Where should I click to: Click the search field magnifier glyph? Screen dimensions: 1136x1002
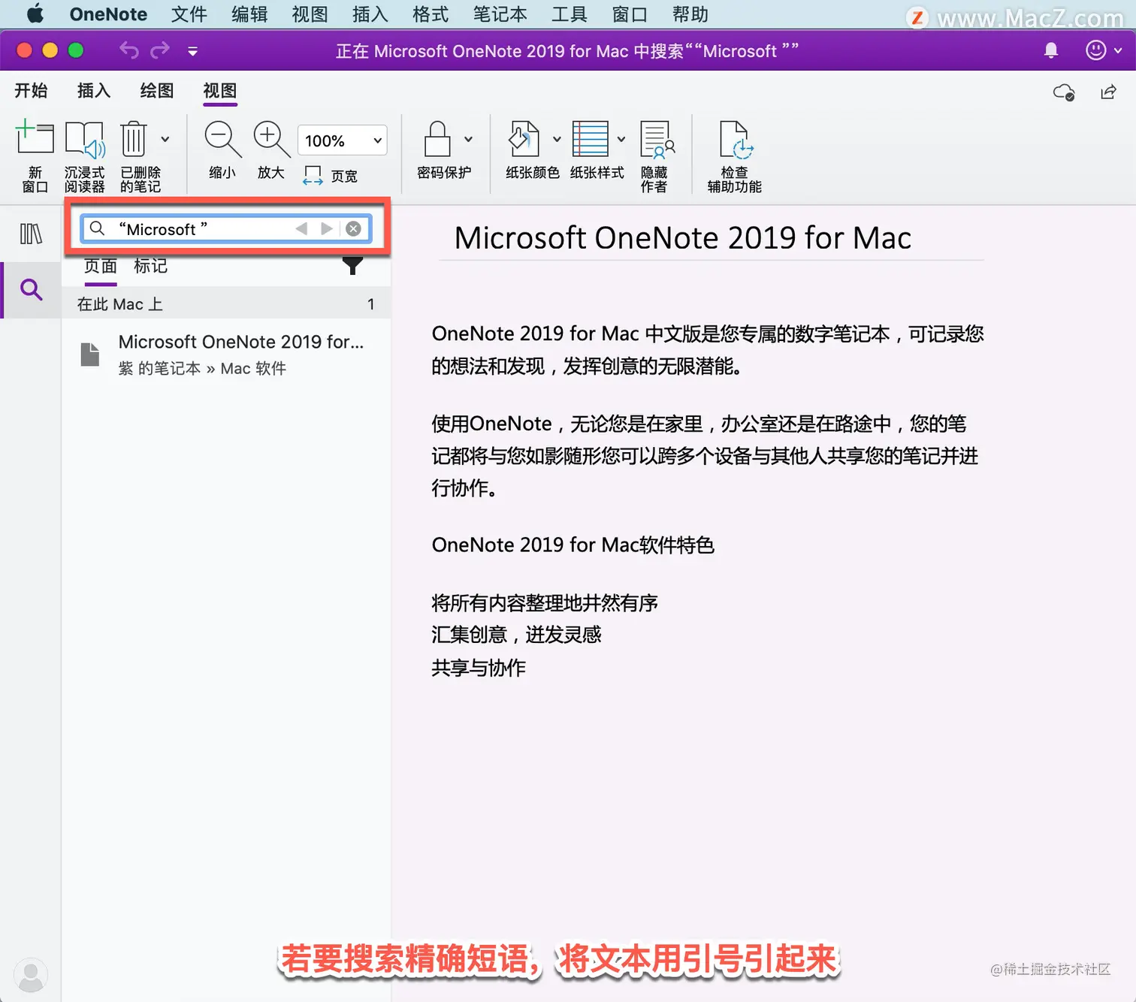[x=98, y=228]
